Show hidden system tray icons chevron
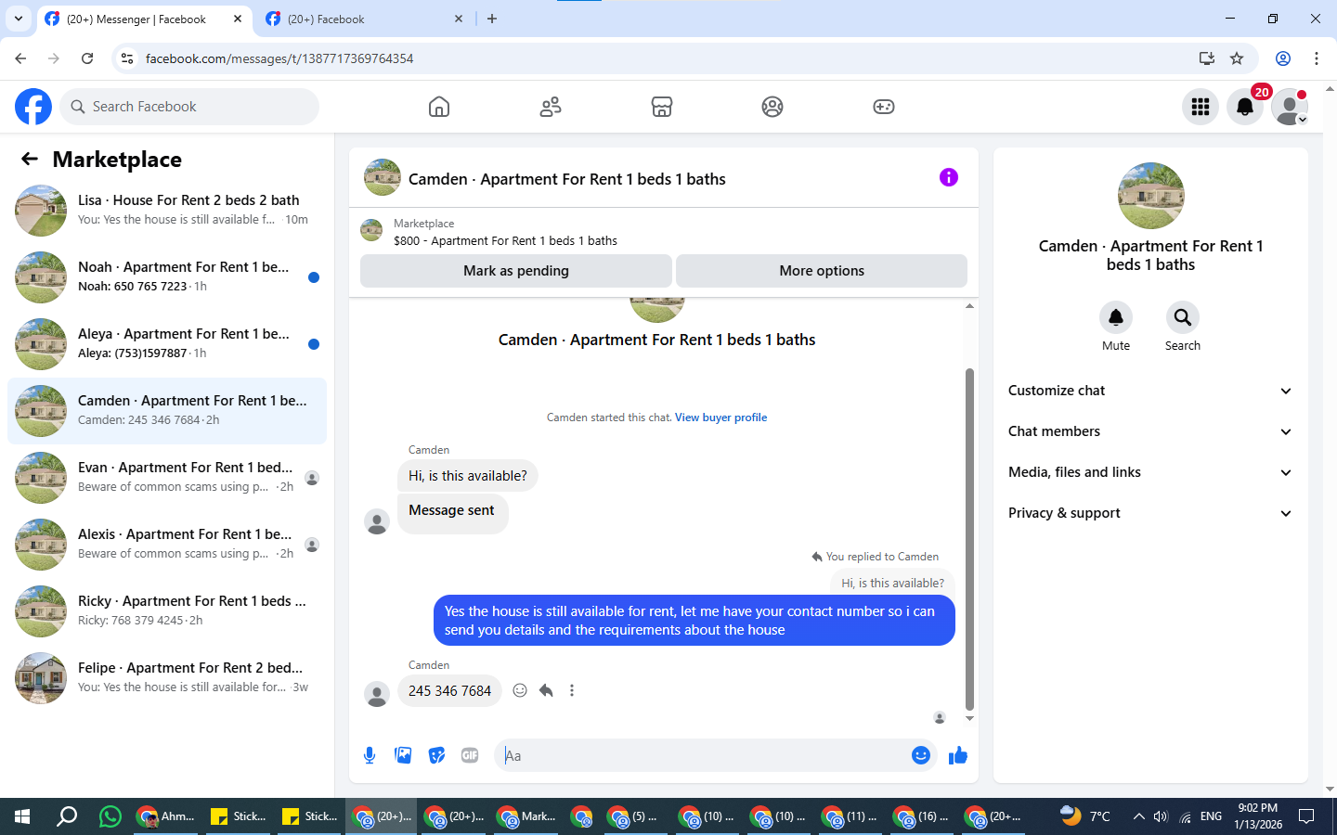The height and width of the screenshot is (835, 1337). (1138, 816)
